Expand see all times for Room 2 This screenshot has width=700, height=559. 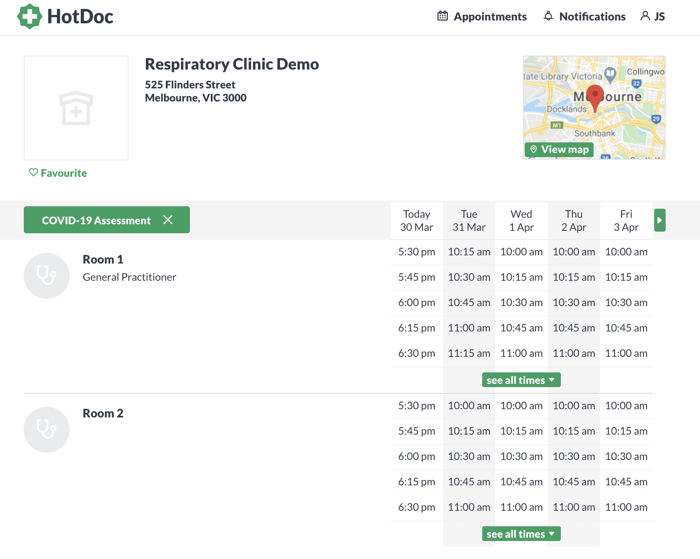tap(521, 534)
